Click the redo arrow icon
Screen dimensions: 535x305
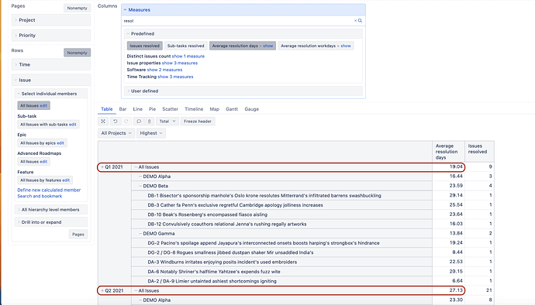click(126, 122)
